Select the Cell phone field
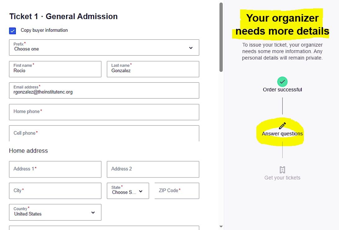339x230 pixels. click(104, 133)
